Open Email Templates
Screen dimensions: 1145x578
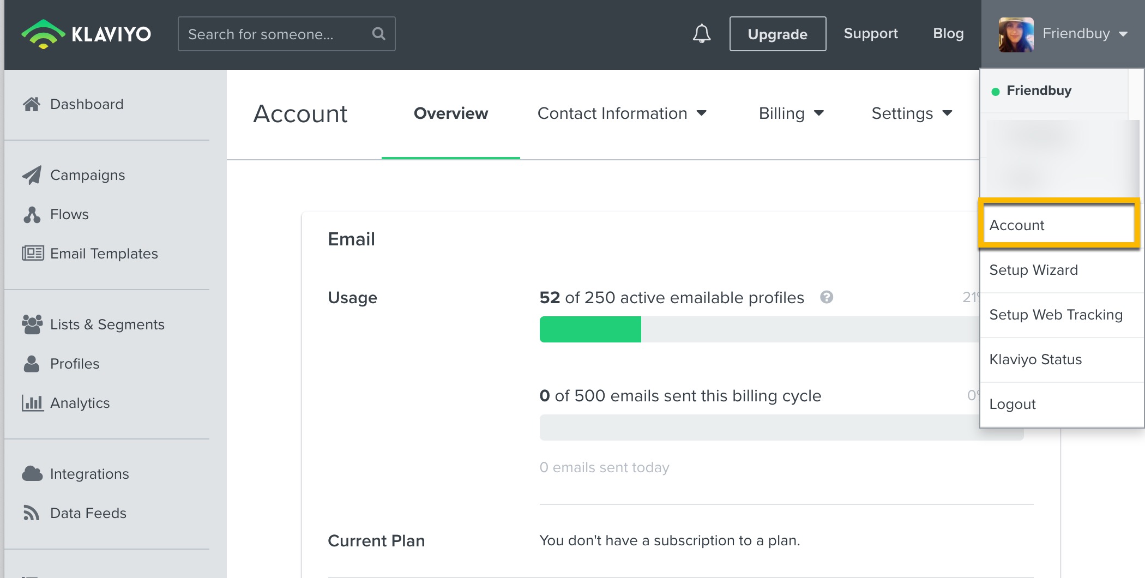coord(104,254)
